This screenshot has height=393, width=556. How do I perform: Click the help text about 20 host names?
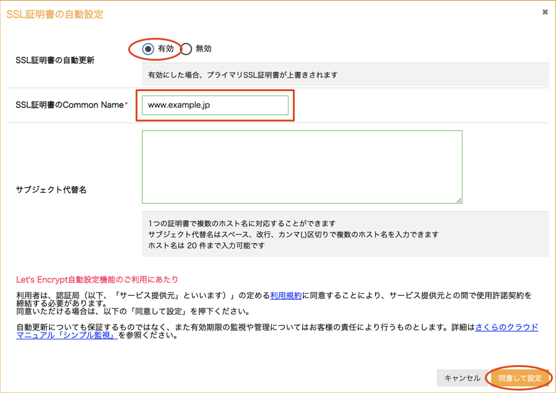click(x=207, y=245)
